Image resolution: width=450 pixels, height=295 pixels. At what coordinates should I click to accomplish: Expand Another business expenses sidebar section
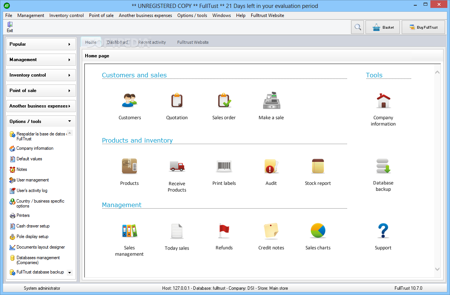coord(41,106)
